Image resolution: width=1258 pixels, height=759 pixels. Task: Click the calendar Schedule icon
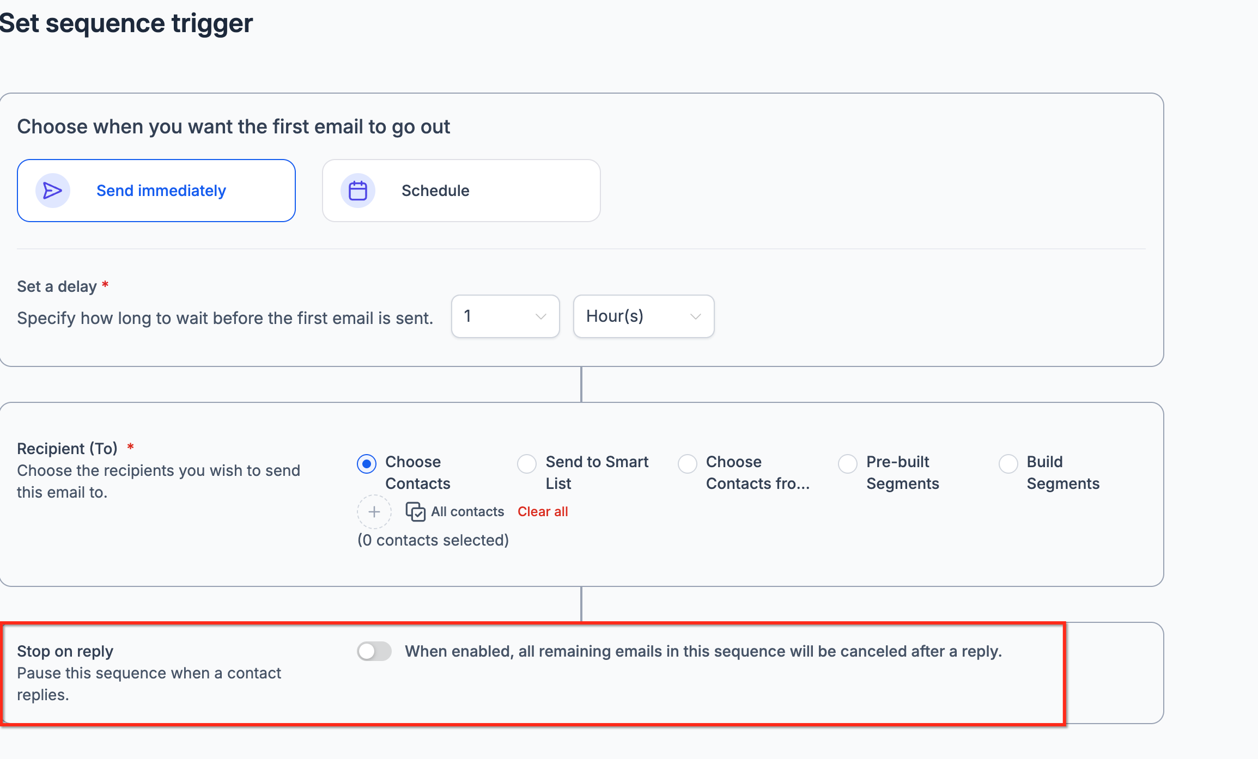click(x=358, y=191)
